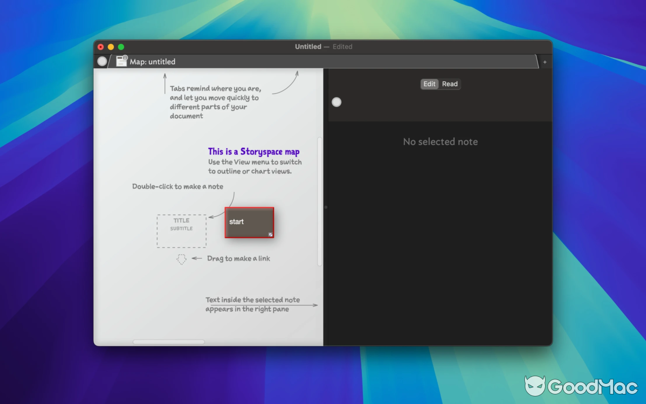This screenshot has width=646, height=404.
Task: Click the 'Drag to make a link' dashed shape
Action: click(182, 259)
